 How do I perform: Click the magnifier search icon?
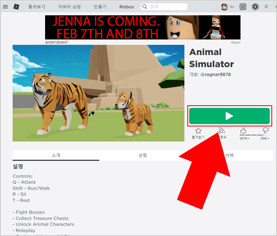144,7
